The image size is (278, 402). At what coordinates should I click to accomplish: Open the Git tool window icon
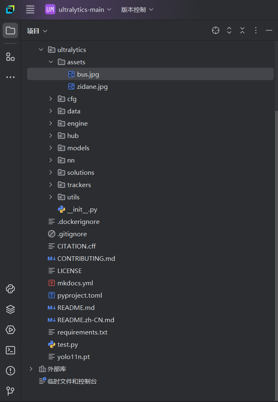tap(10, 391)
